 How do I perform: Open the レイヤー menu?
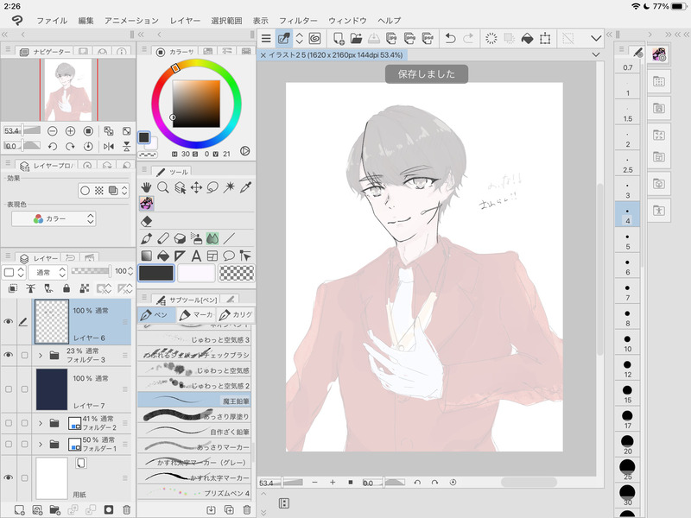click(x=185, y=21)
